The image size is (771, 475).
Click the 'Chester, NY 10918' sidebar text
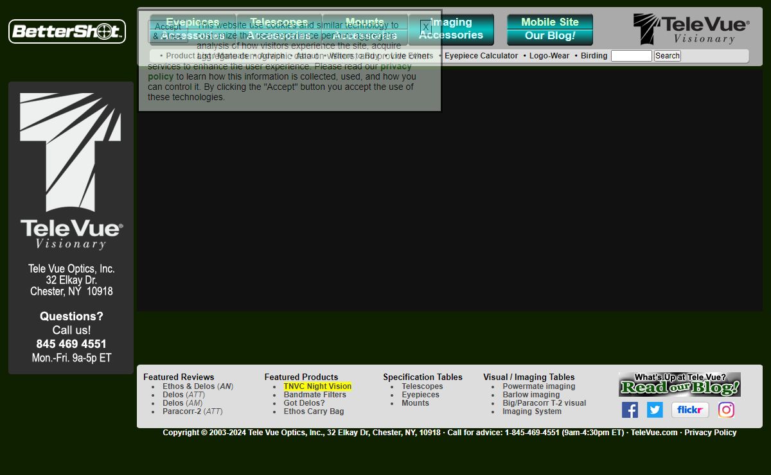pyautogui.click(x=71, y=291)
